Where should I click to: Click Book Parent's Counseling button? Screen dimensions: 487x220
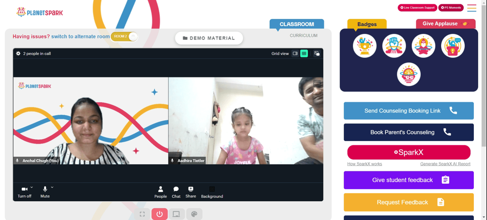[409, 132]
